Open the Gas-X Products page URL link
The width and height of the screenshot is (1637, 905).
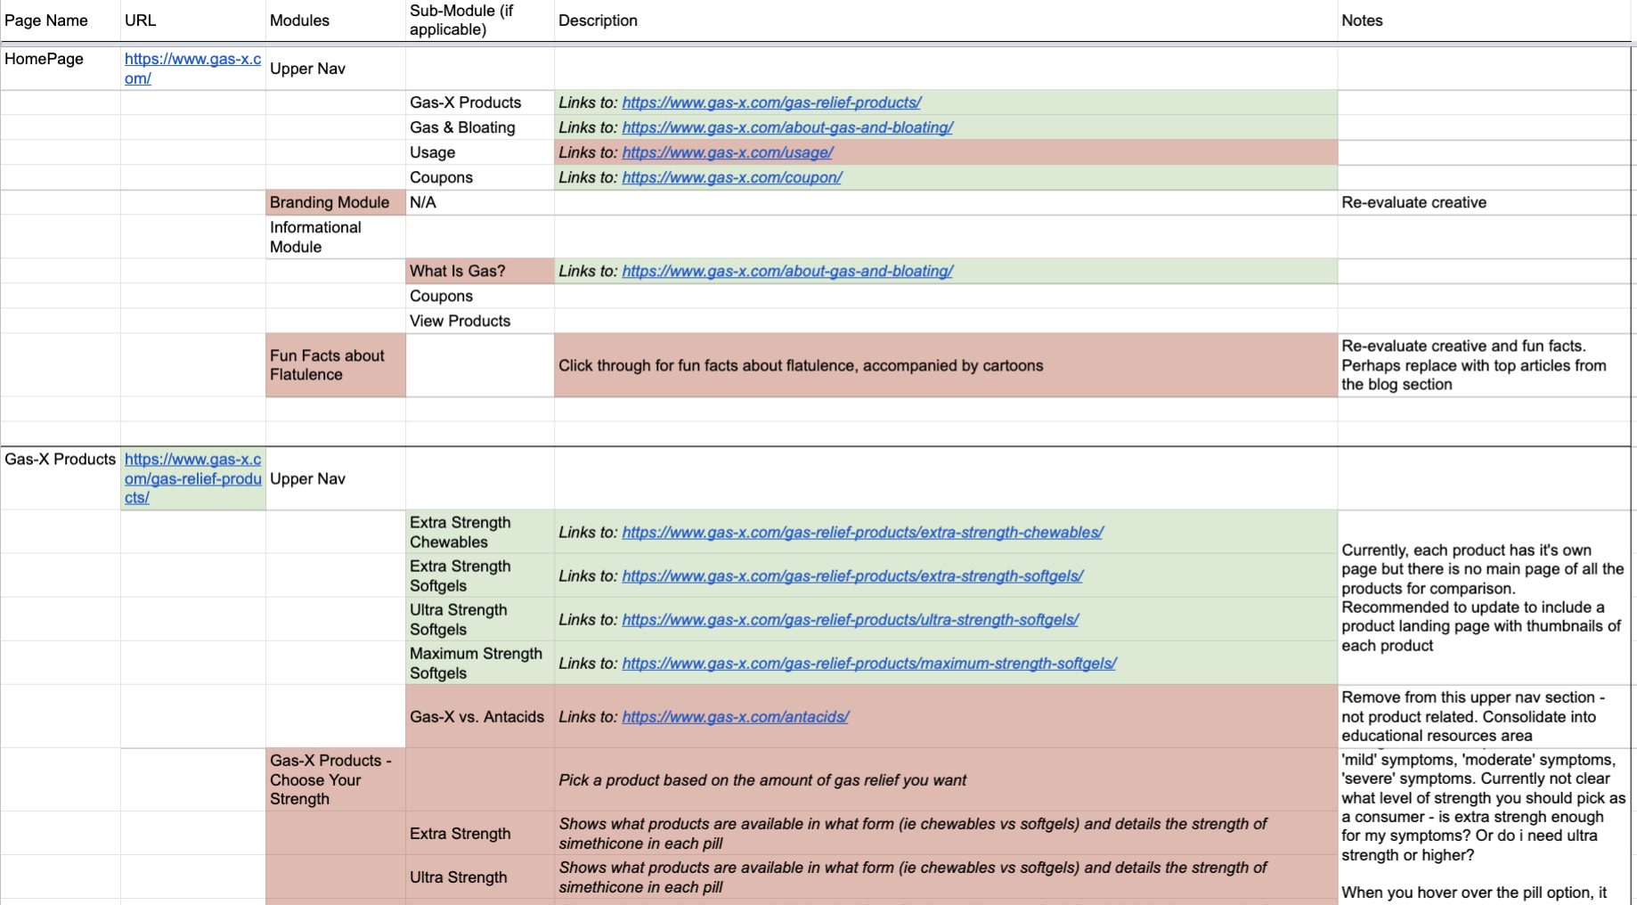(x=192, y=478)
